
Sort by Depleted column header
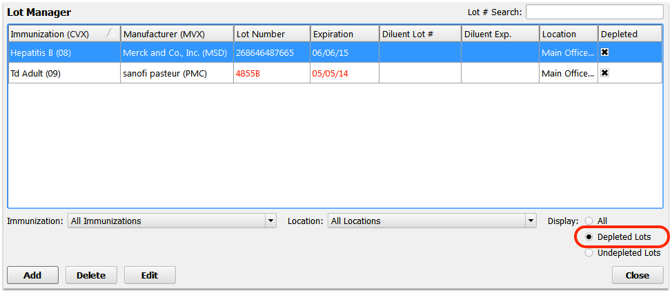pos(630,34)
